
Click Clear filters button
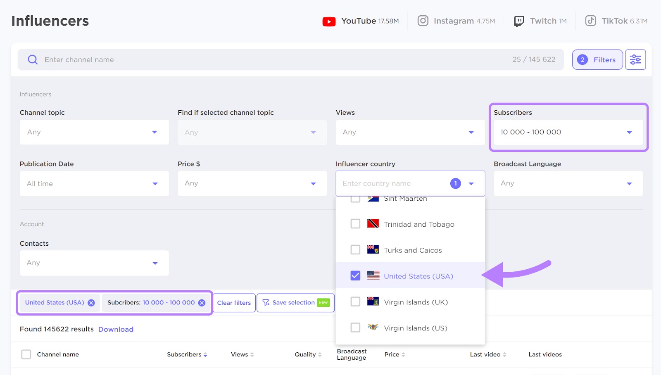234,302
